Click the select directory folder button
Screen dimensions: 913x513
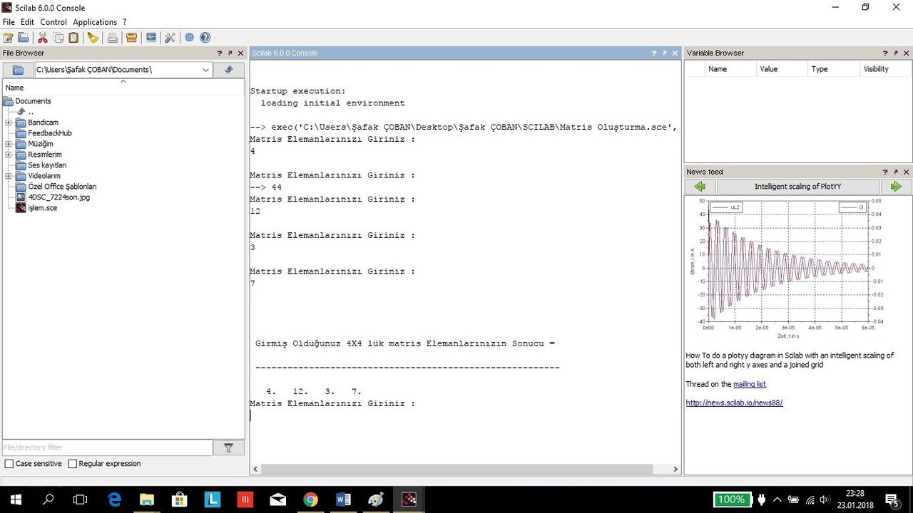18,70
